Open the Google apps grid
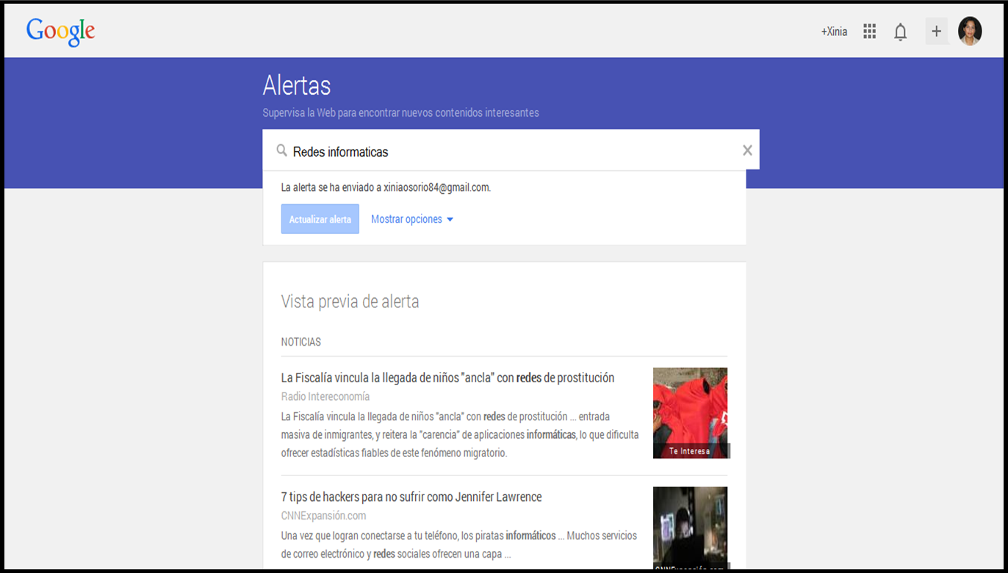1008x573 pixels. tap(870, 31)
